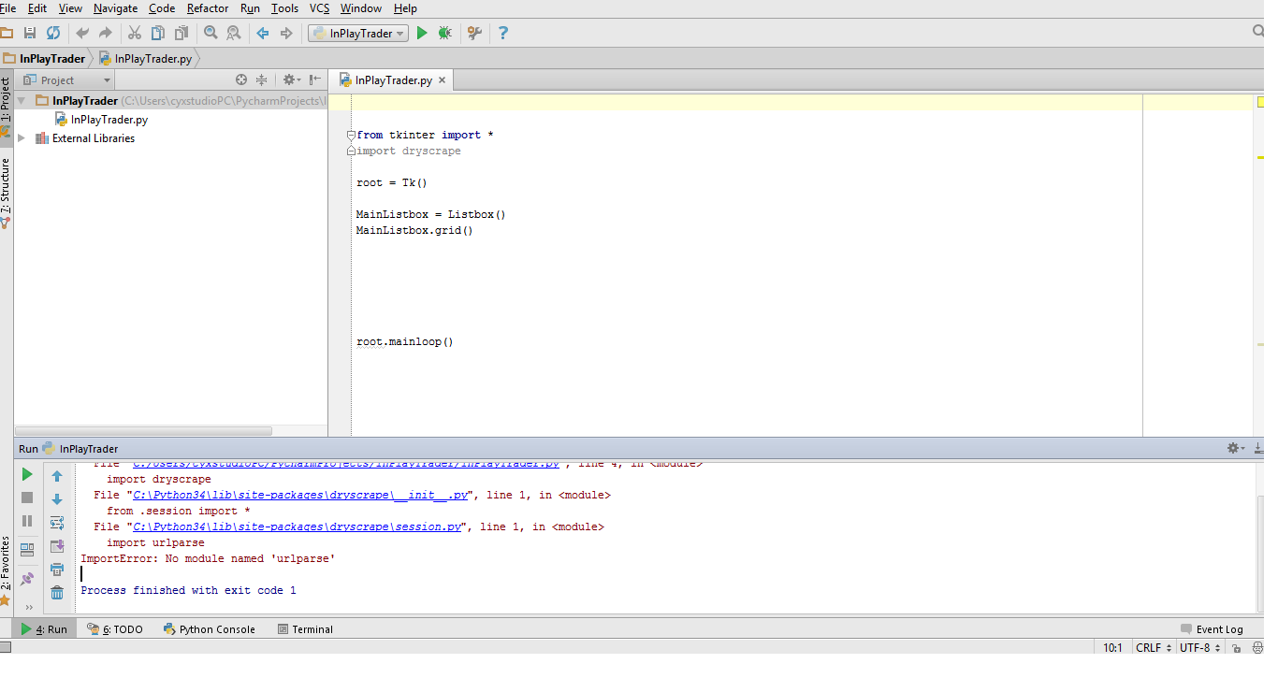Hide the Project panel with the pin-left icon

point(315,80)
